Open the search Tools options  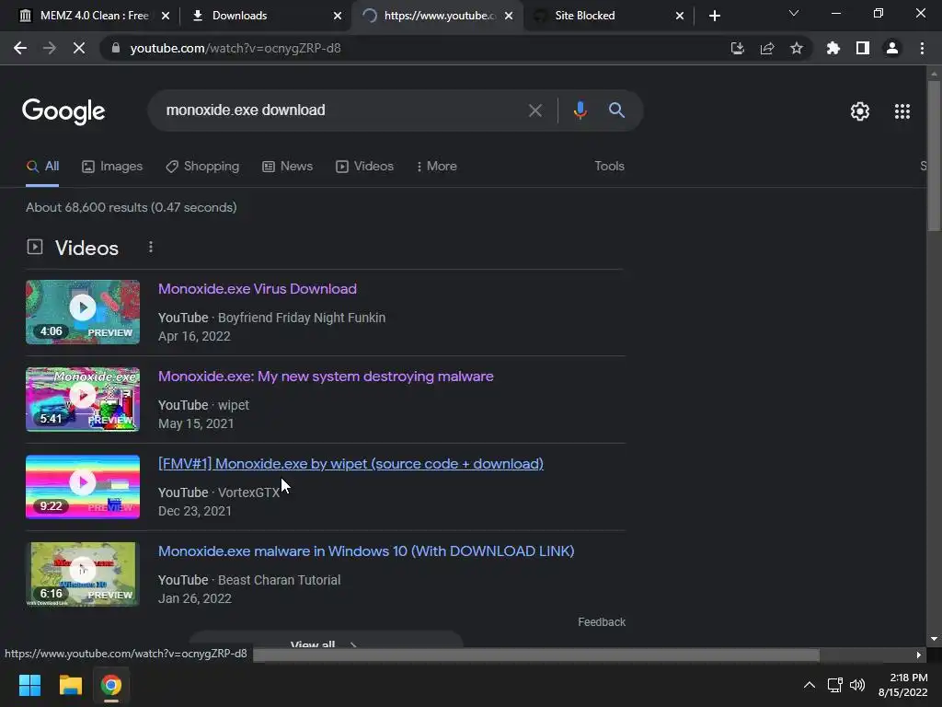tap(609, 167)
